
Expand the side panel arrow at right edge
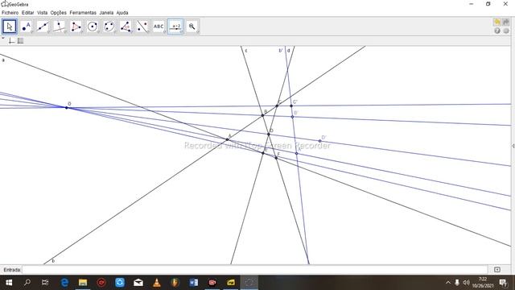click(x=513, y=146)
